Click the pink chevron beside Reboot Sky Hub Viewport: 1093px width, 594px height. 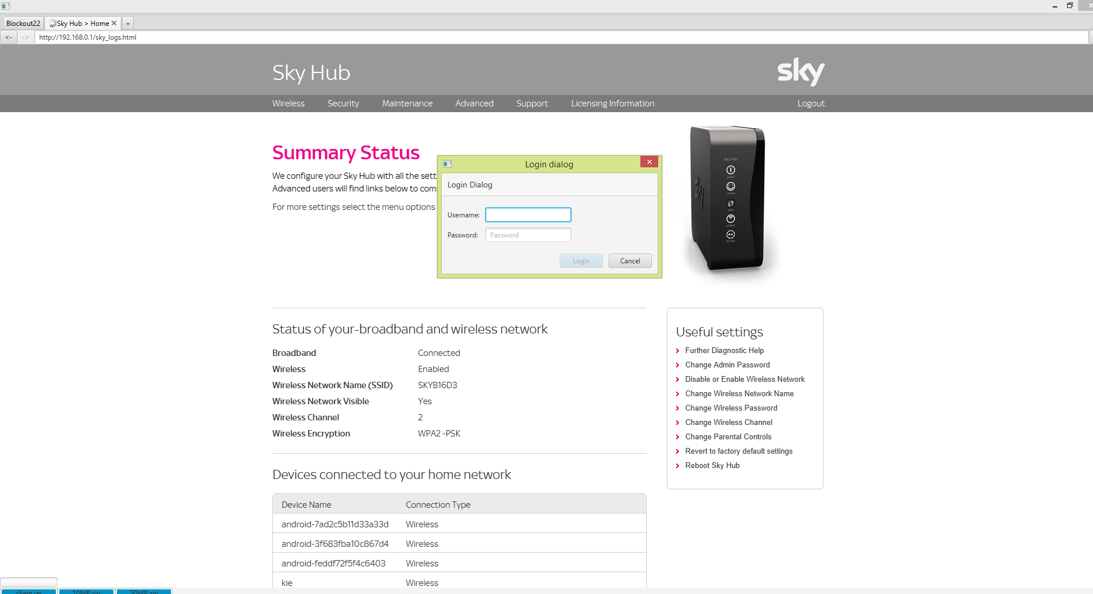tap(677, 466)
